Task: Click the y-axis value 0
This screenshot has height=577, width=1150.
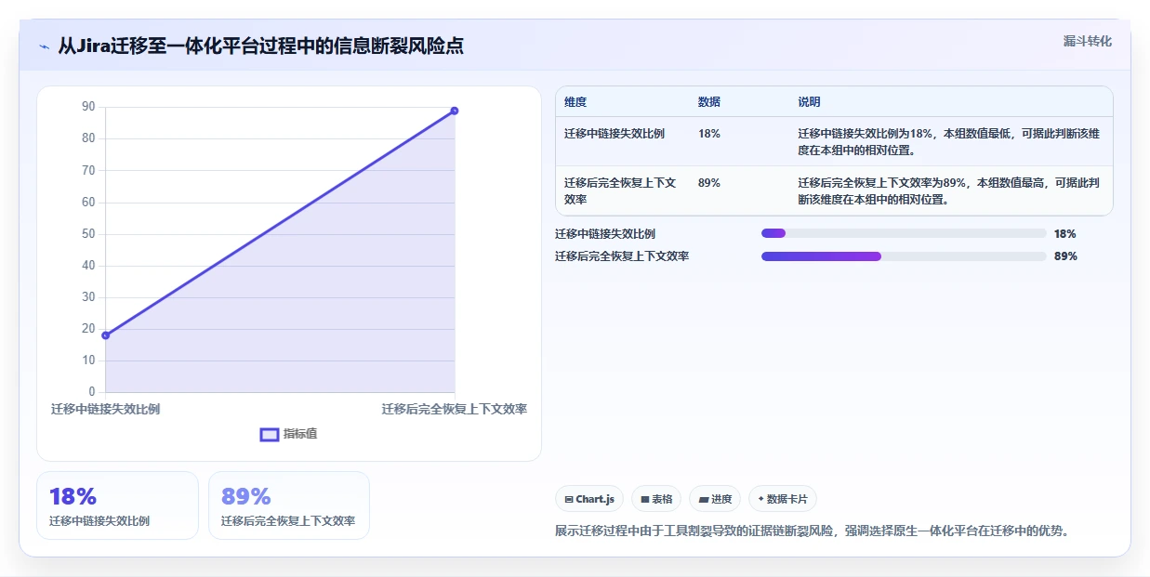Action: (92, 391)
